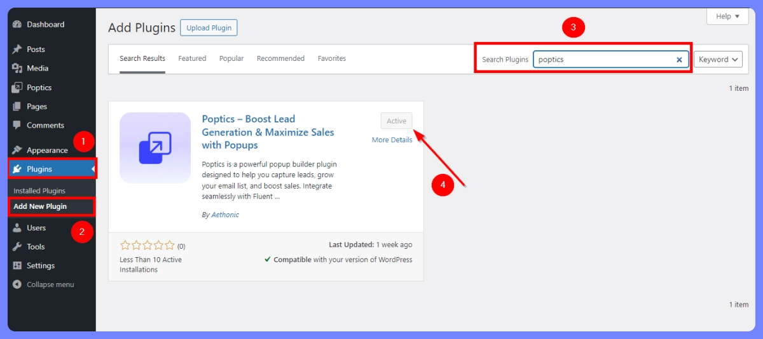Click the Poptics sidebar icon
The height and width of the screenshot is (339, 763).
point(17,88)
